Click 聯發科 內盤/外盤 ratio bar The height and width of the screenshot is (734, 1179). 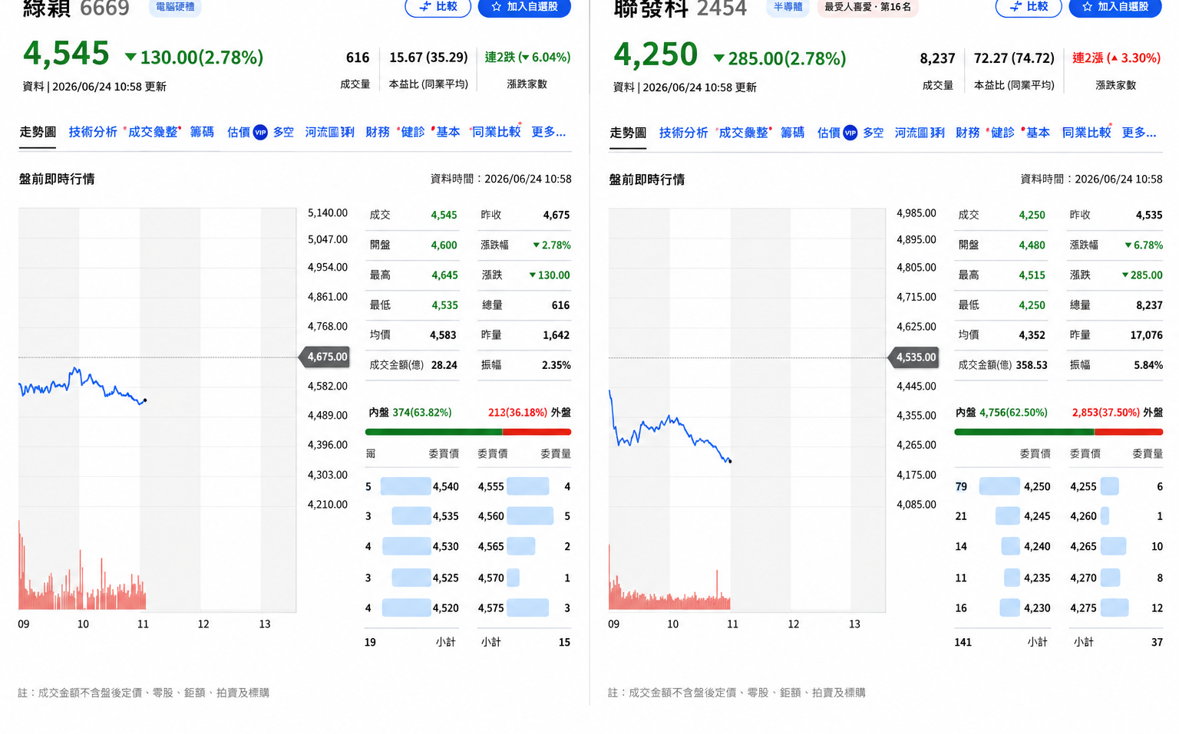coord(1058,432)
